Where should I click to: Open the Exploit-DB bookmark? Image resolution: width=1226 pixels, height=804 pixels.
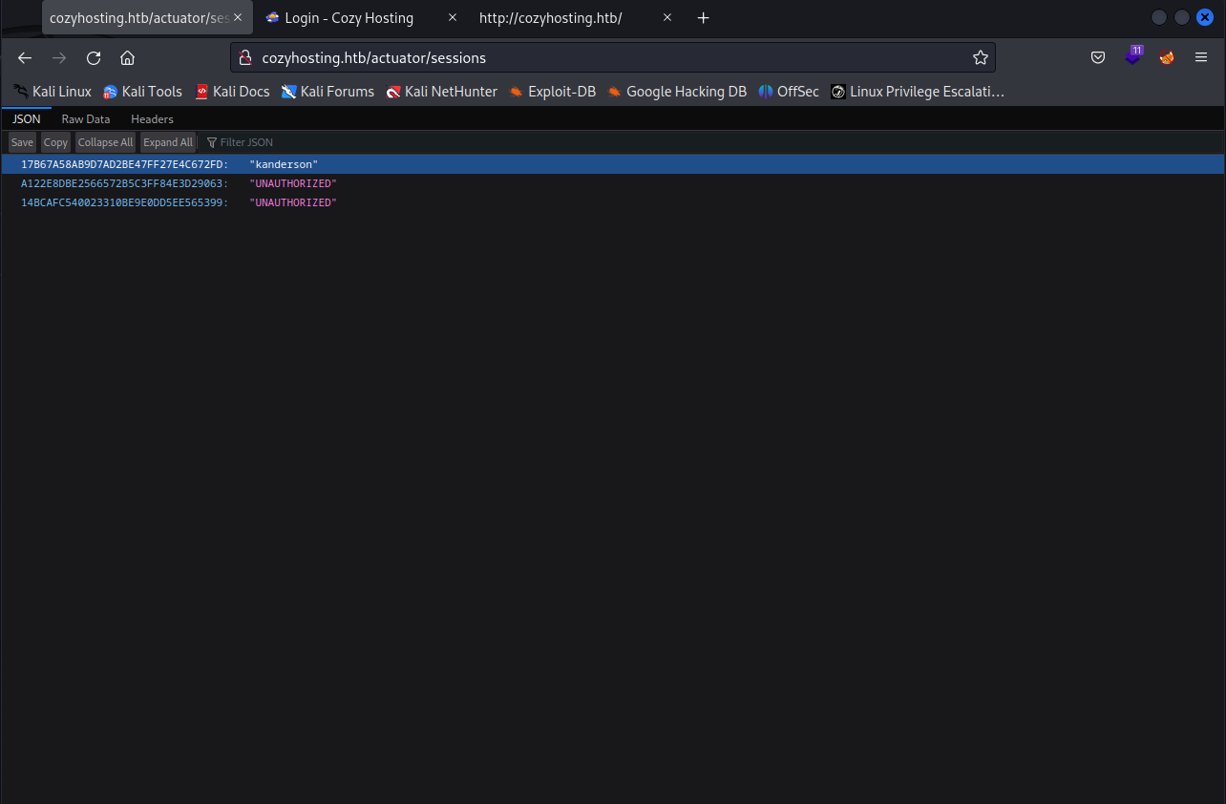point(552,92)
